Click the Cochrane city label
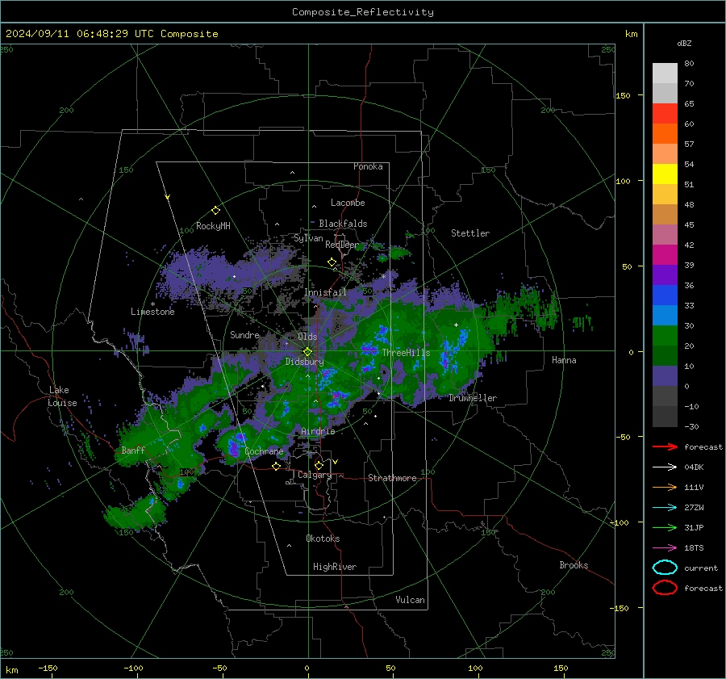 point(264,451)
